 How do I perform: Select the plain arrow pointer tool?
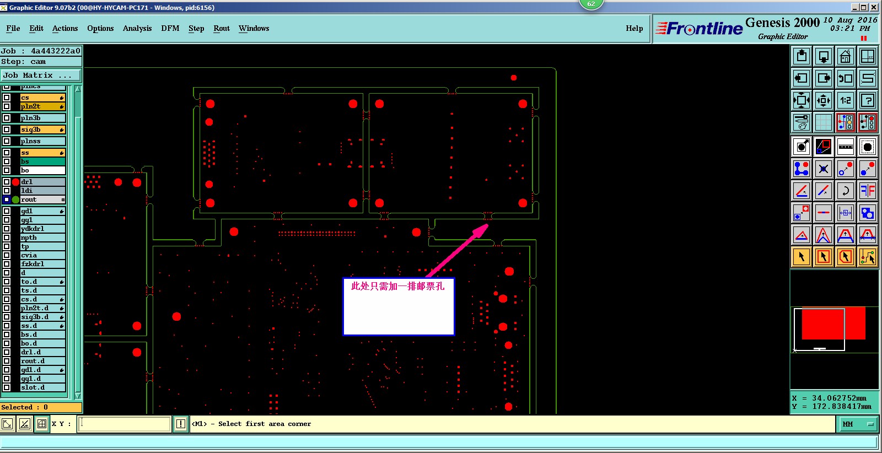pyautogui.click(x=802, y=257)
